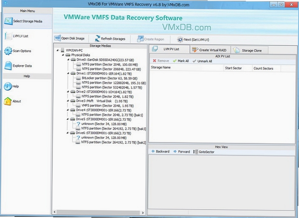Click the Select Storage Media icon
Viewport: 299px width, 218px height.
[8, 21]
